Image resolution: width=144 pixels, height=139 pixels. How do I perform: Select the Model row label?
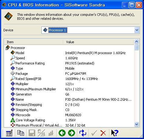[x=20, y=53]
